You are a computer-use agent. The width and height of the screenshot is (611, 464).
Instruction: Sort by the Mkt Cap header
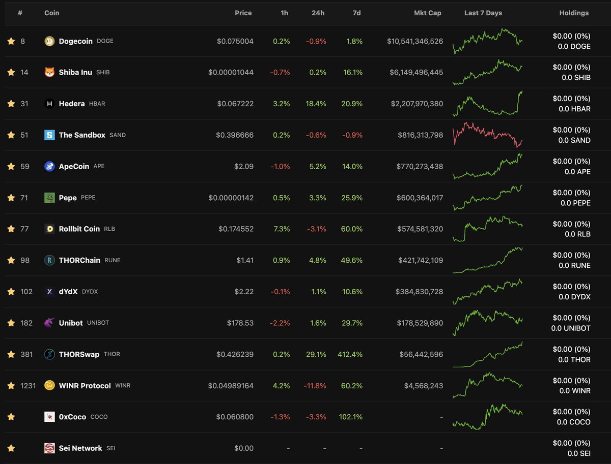point(428,13)
